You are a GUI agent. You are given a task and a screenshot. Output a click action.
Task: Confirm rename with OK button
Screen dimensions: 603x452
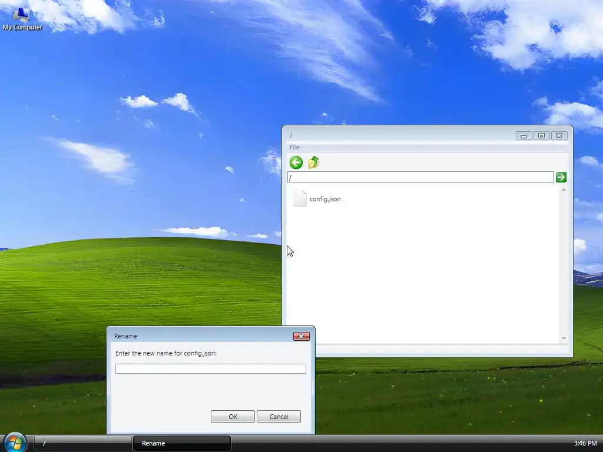233,417
